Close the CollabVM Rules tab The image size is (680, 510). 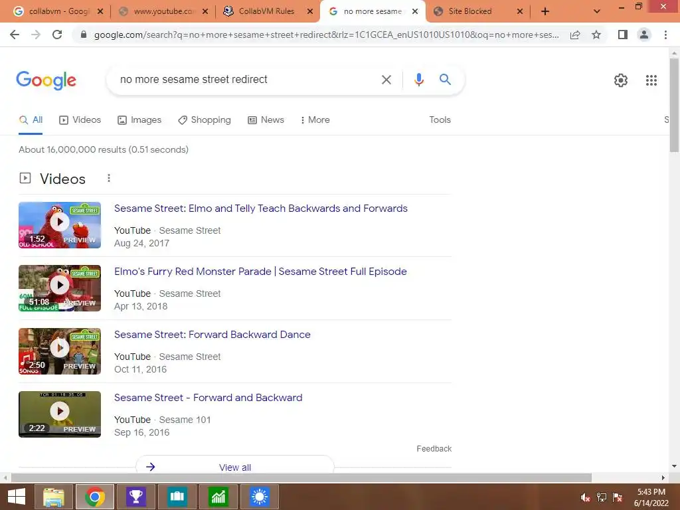point(310,12)
